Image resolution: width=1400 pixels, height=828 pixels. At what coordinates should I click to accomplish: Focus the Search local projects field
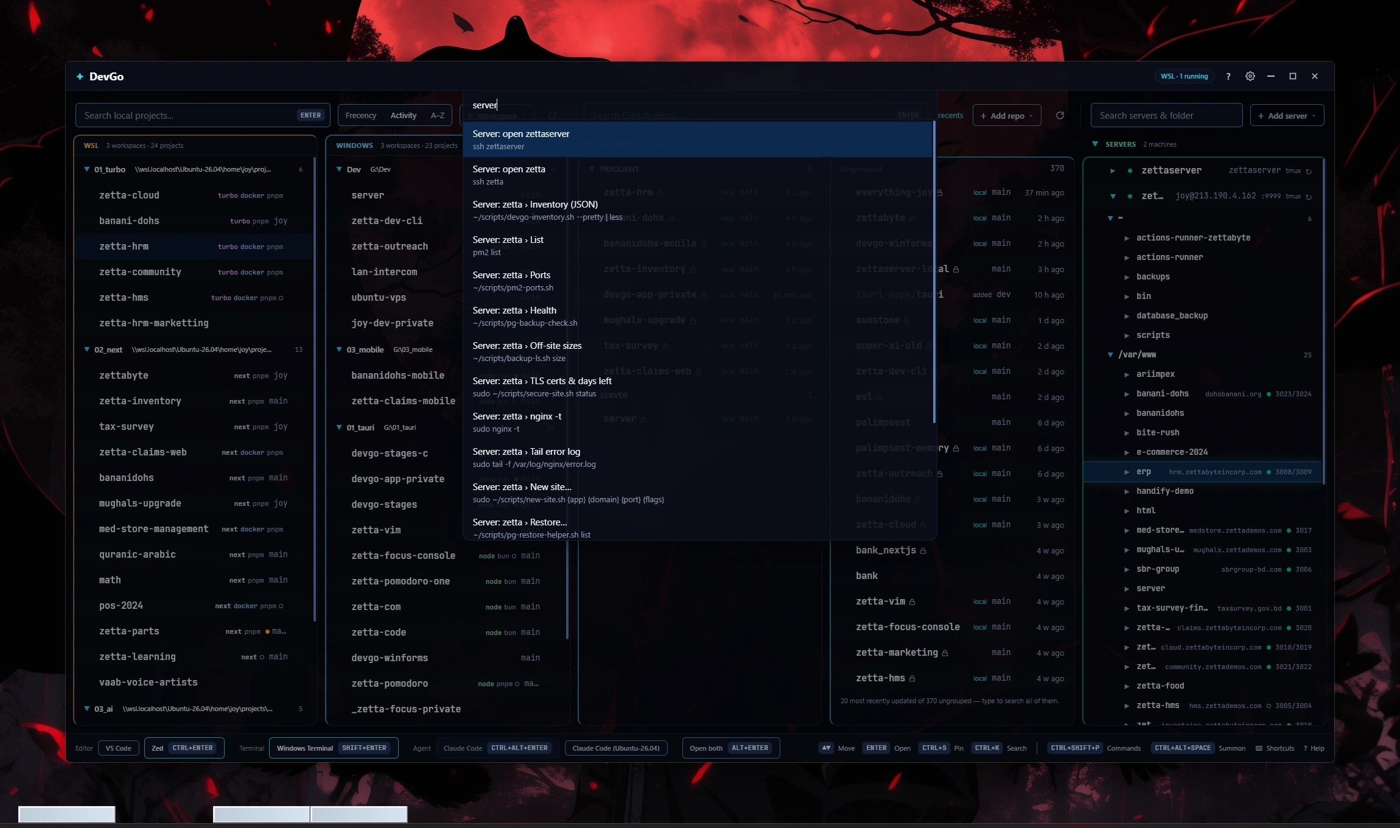pos(202,115)
